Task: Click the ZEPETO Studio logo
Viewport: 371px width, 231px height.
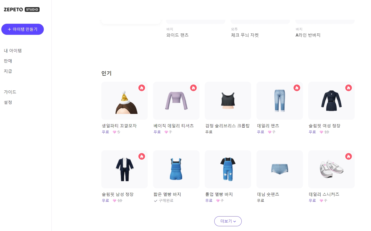Action: click(22, 9)
